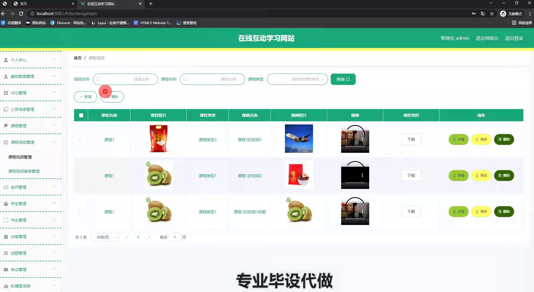Open the 课程类型 select dropdown
Image resolution: width=534 pixels, height=292 pixels.
297,79
